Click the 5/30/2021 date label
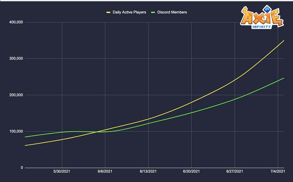 (x=62, y=171)
